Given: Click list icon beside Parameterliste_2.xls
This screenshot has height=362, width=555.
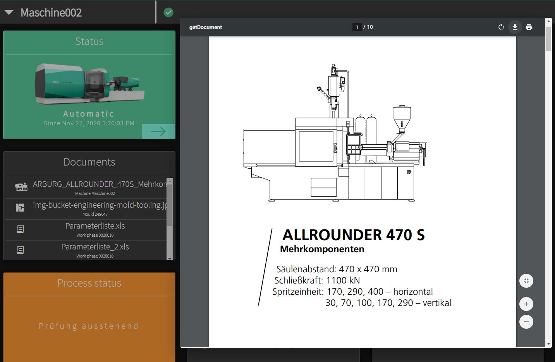Looking at the screenshot, I should click(20, 250).
